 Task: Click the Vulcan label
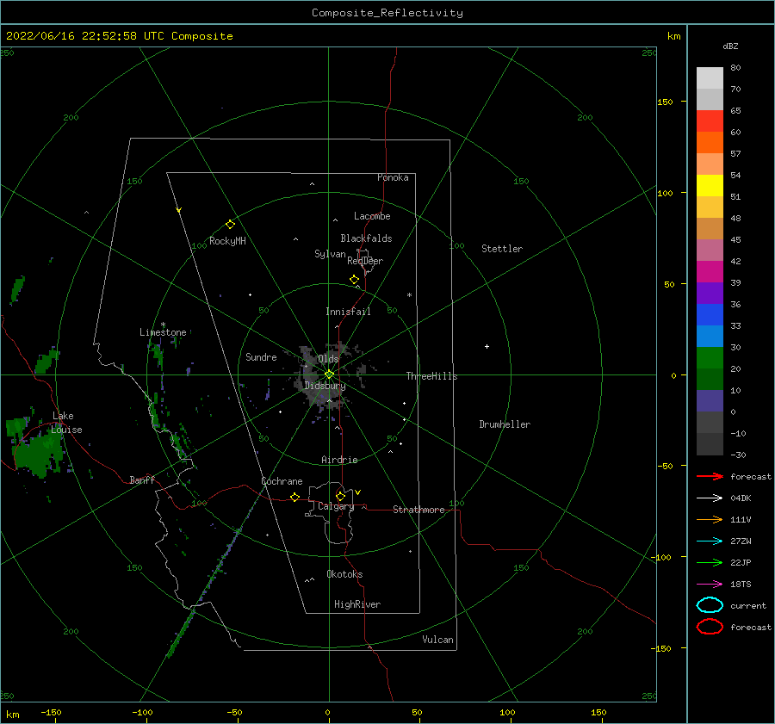coord(438,640)
